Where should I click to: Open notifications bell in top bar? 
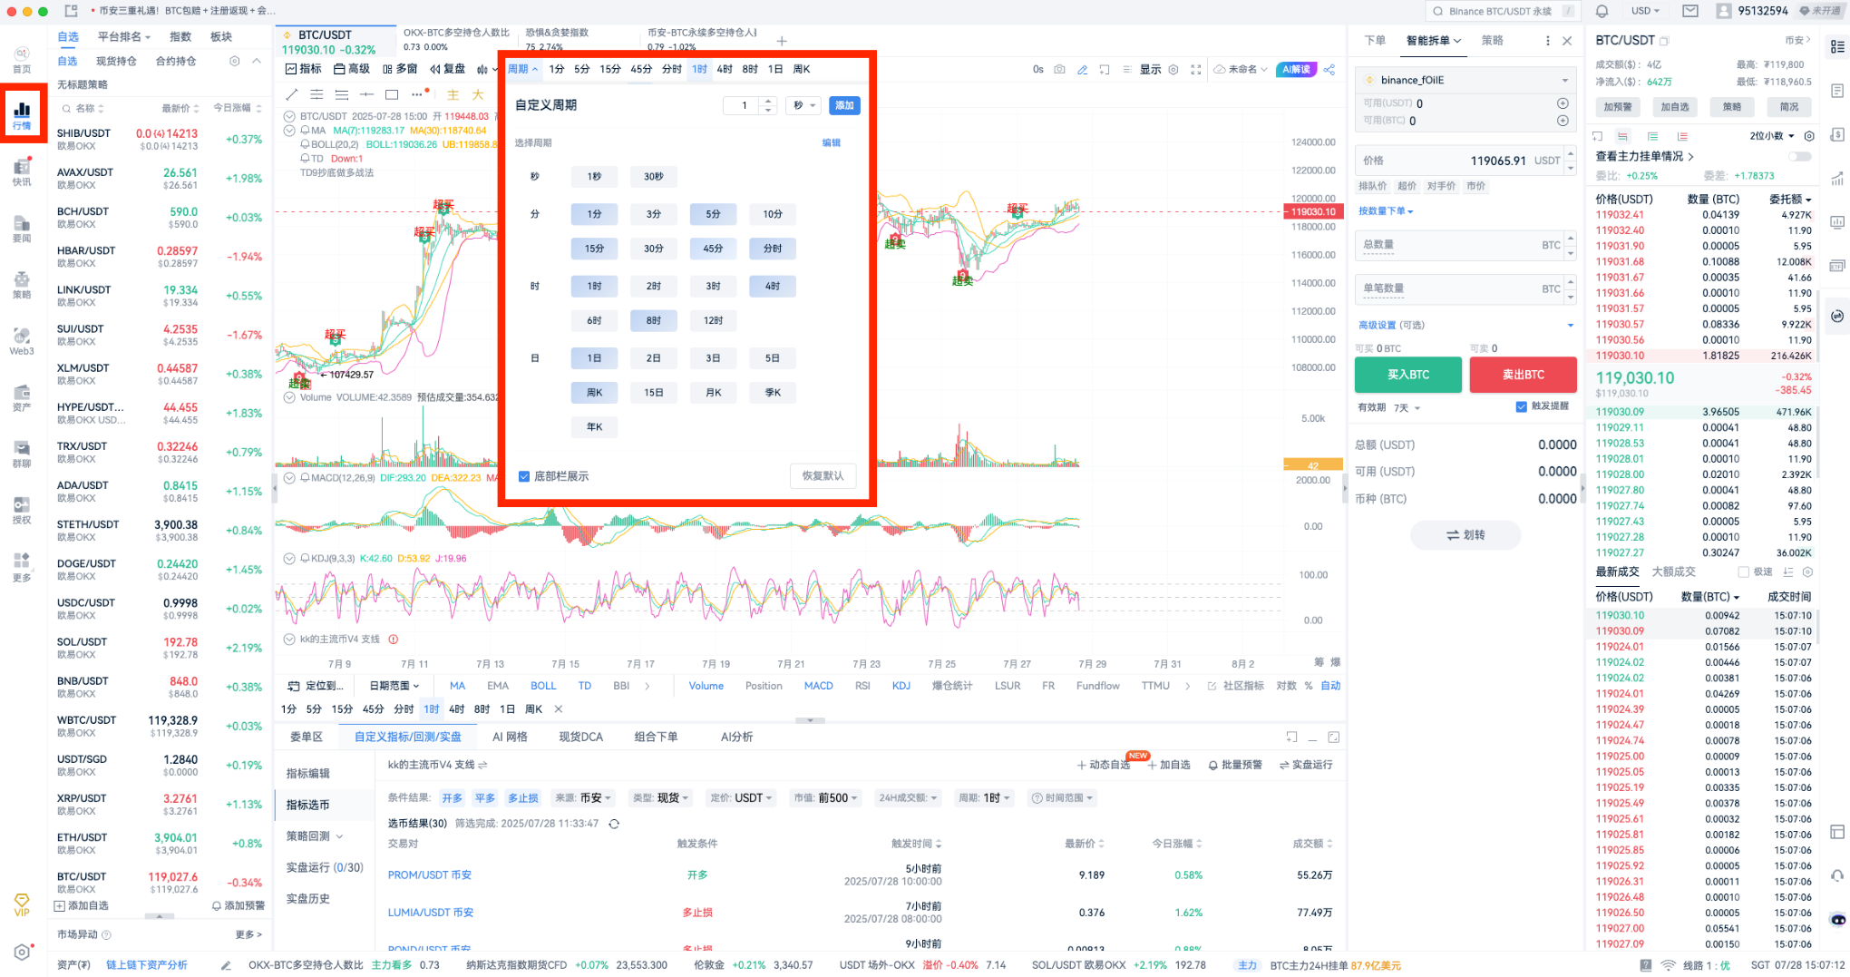tap(1602, 11)
